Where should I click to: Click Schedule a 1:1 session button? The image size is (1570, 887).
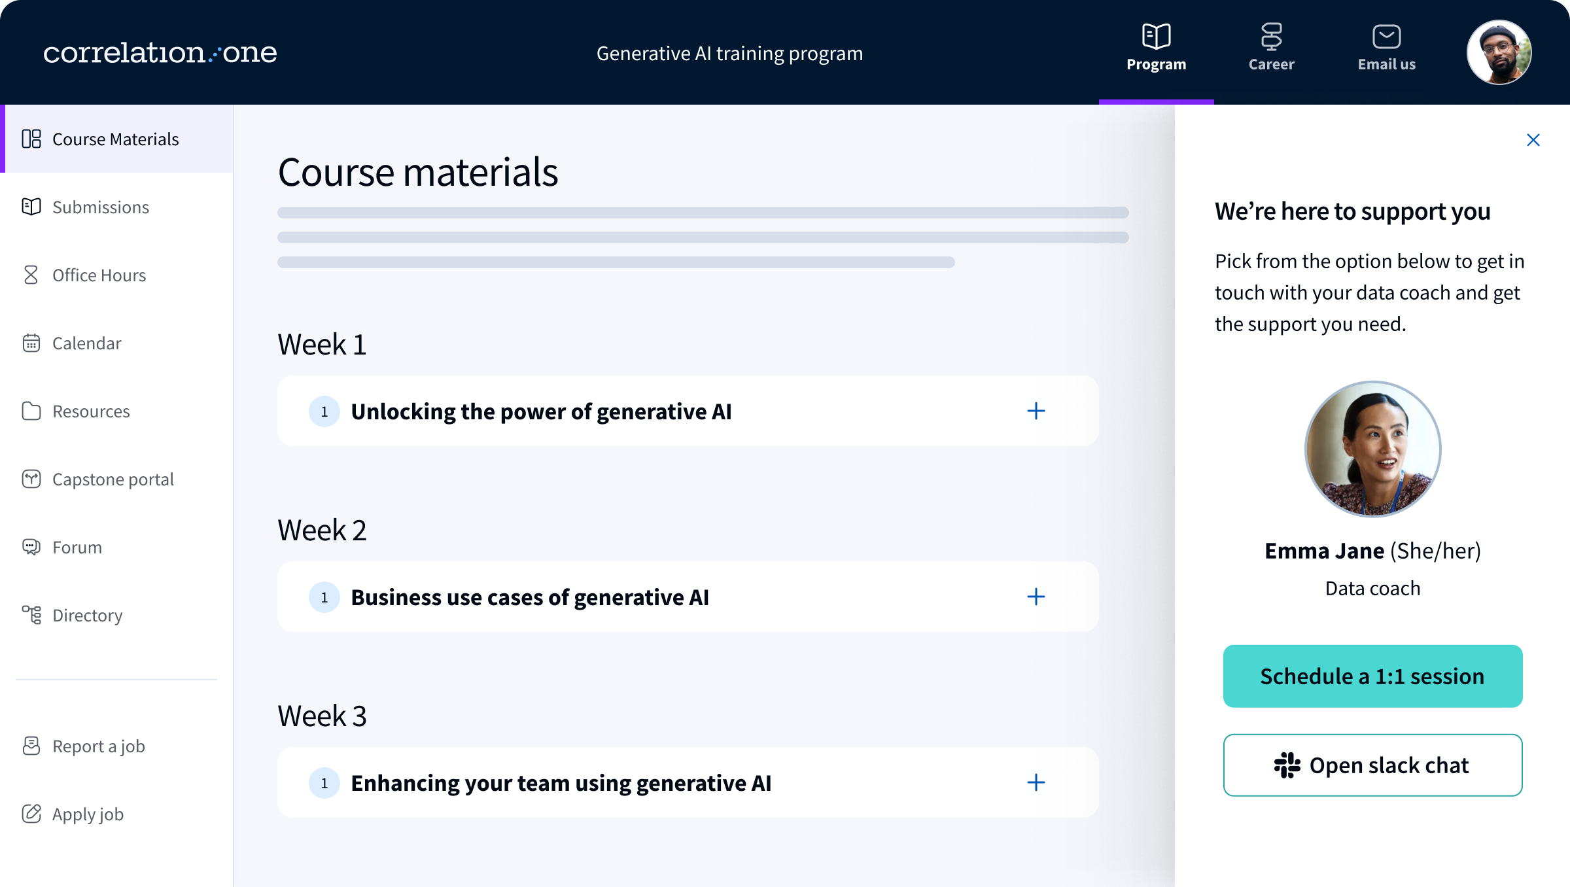1372,676
